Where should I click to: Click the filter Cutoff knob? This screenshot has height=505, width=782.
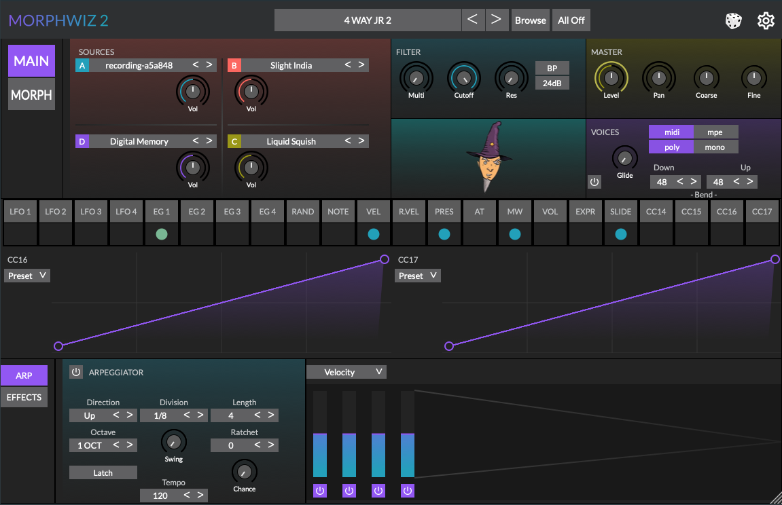[463, 77]
